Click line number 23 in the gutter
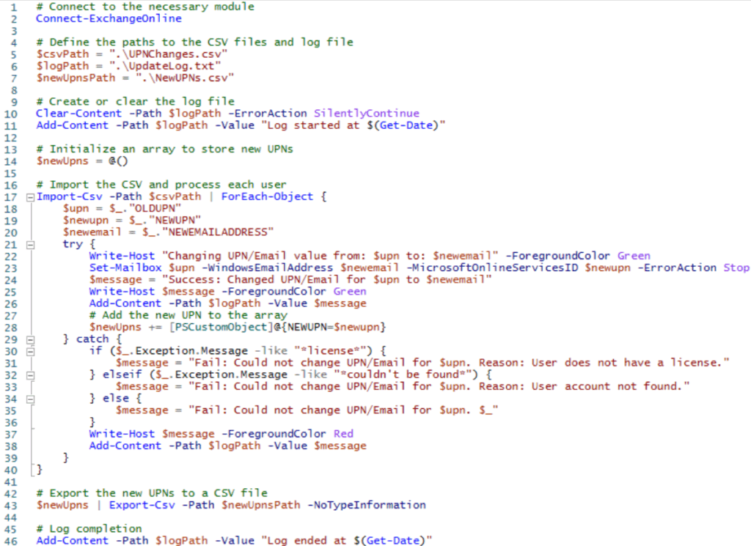 point(11,269)
